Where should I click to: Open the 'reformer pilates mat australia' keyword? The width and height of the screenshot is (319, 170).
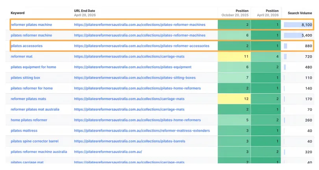point(35,109)
